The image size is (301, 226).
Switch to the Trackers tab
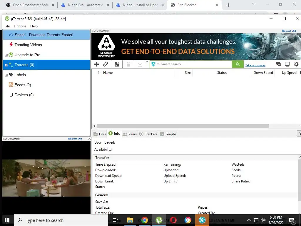tap(148, 134)
